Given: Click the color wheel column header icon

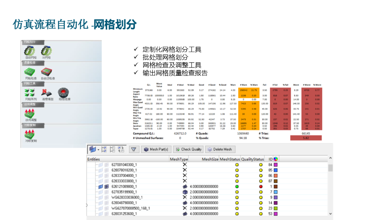Looking at the screenshot, I should pyautogui.click(x=276, y=159).
